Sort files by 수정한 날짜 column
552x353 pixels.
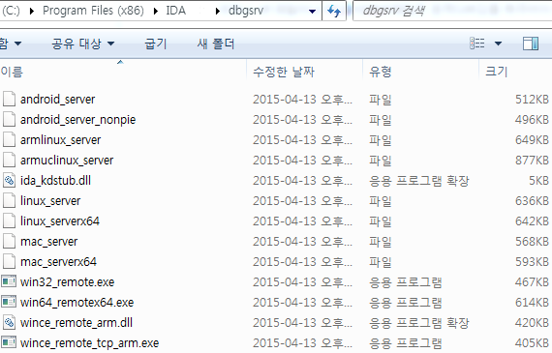click(284, 72)
